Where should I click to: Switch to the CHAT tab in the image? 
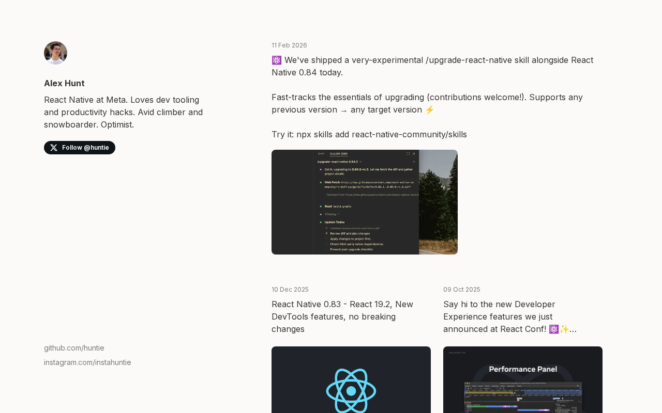click(321, 153)
